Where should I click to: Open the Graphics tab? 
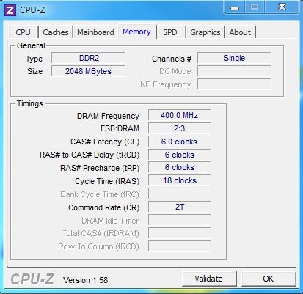coord(205,32)
